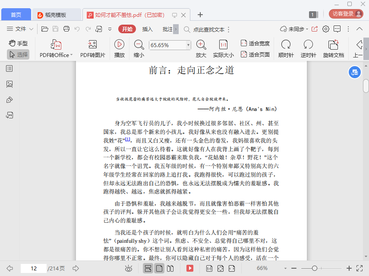The image size is (369, 276).
Task: Click status bar fit page icon
Action: pyautogui.click(x=221, y=268)
